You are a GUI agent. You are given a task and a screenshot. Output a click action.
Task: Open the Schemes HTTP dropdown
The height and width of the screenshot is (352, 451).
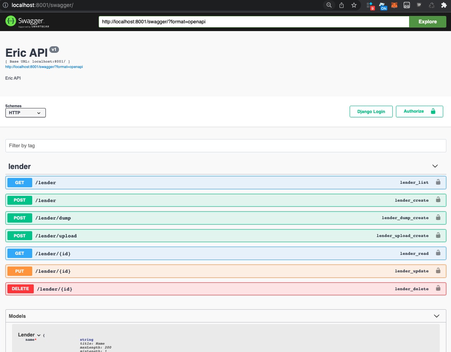(x=25, y=113)
